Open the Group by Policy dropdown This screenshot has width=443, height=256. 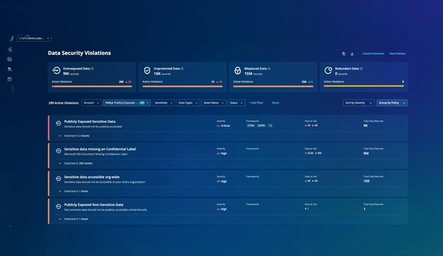tap(392, 103)
